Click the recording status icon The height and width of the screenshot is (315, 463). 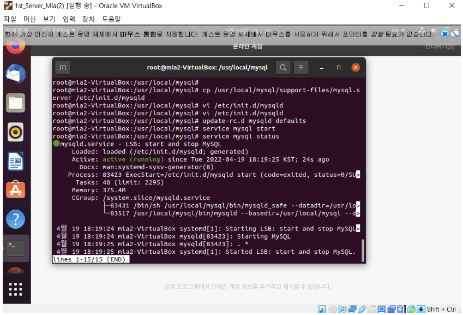[392, 309]
